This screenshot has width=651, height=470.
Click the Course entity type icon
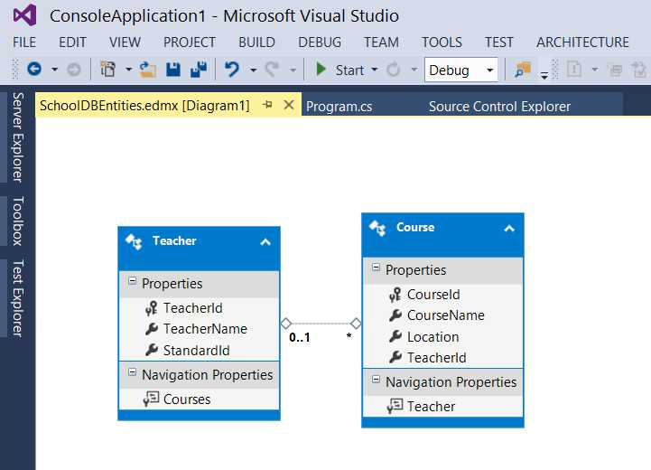377,228
